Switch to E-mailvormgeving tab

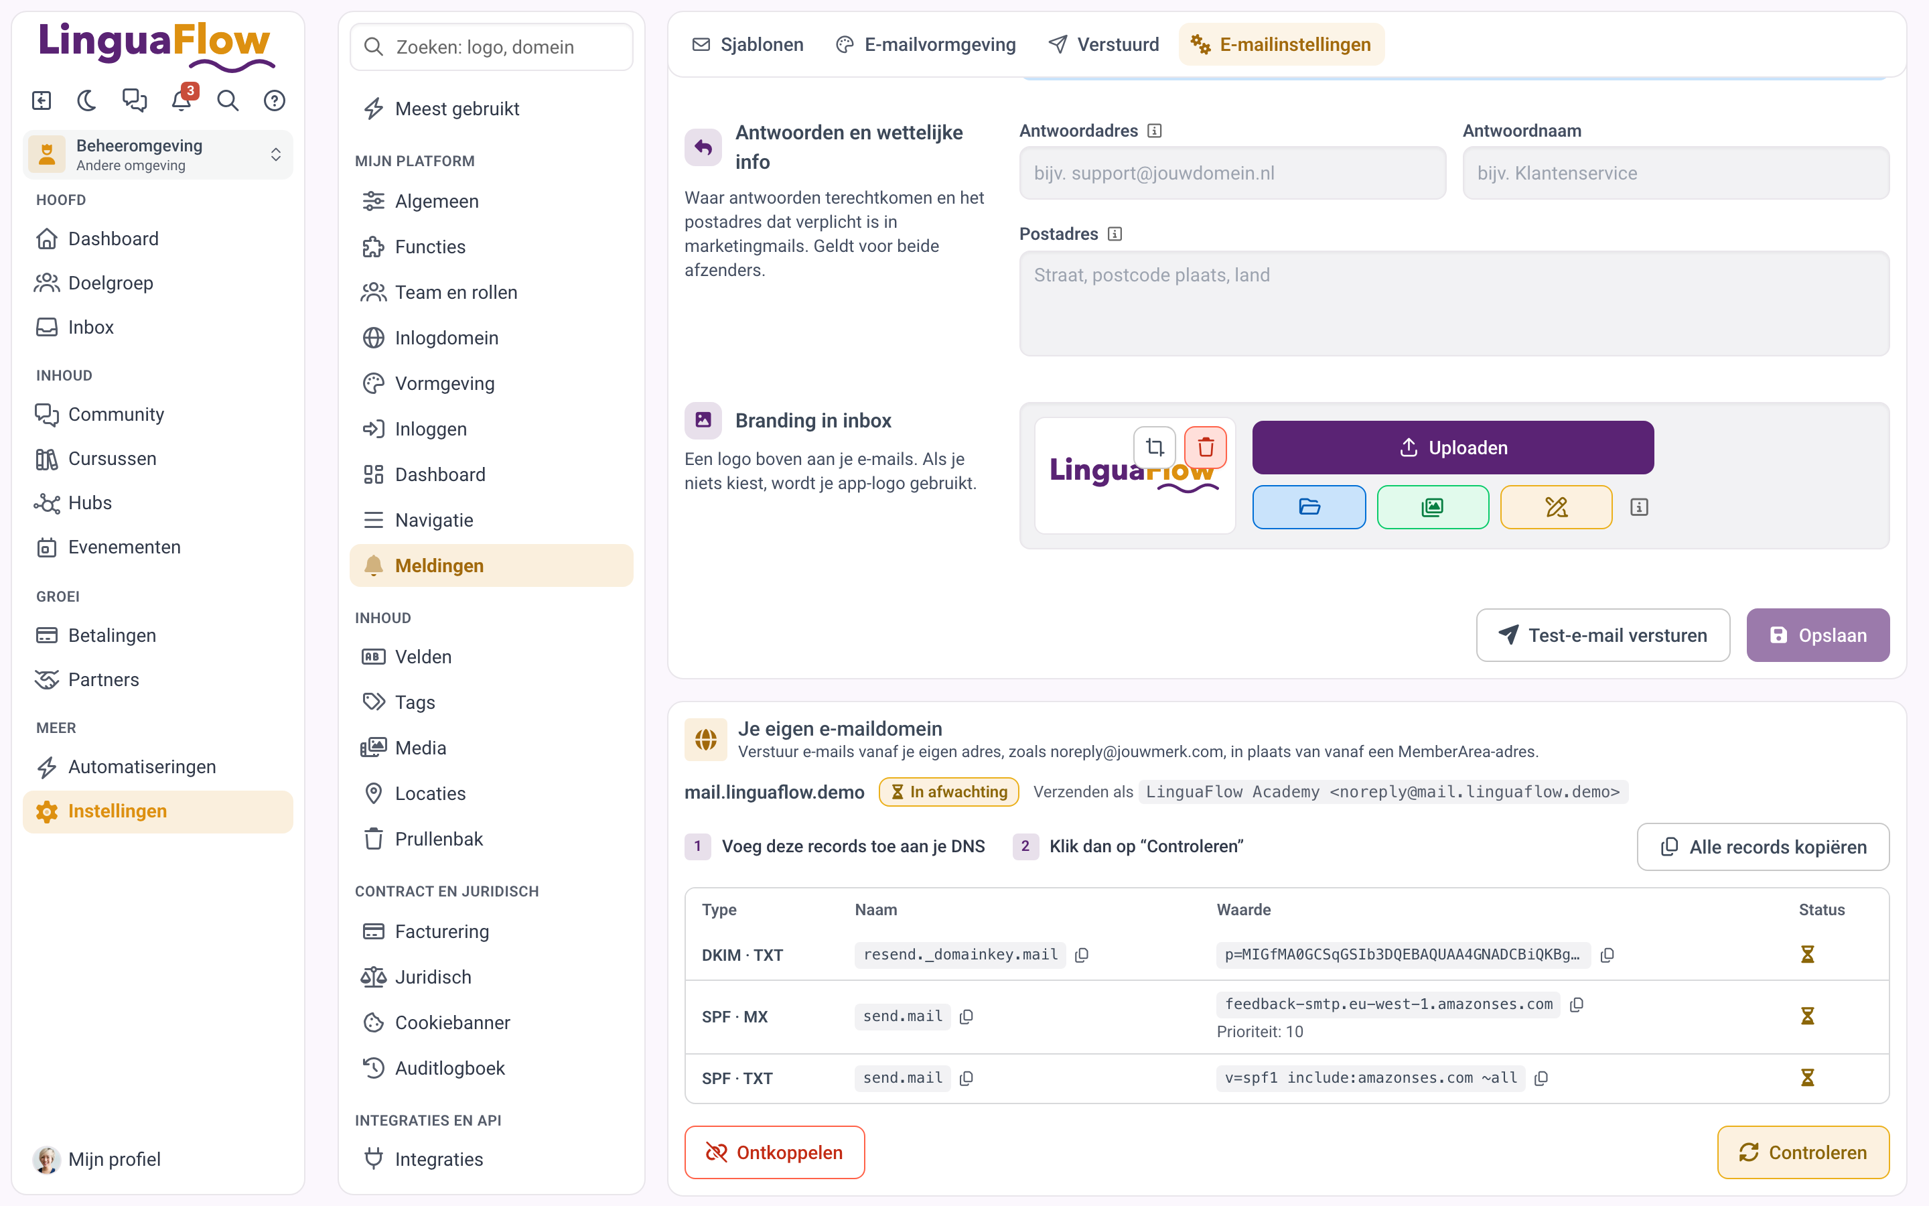926,45
